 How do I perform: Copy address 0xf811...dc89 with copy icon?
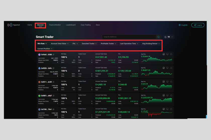[x=54, y=82]
